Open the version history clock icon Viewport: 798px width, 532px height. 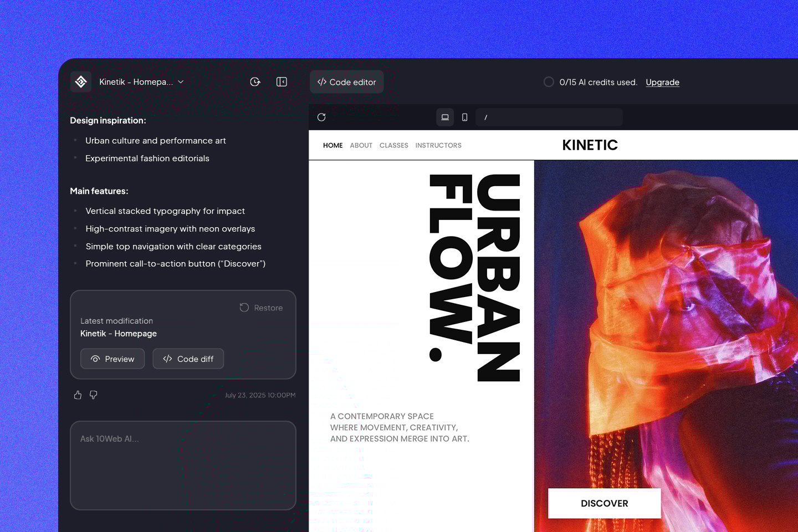pos(255,82)
